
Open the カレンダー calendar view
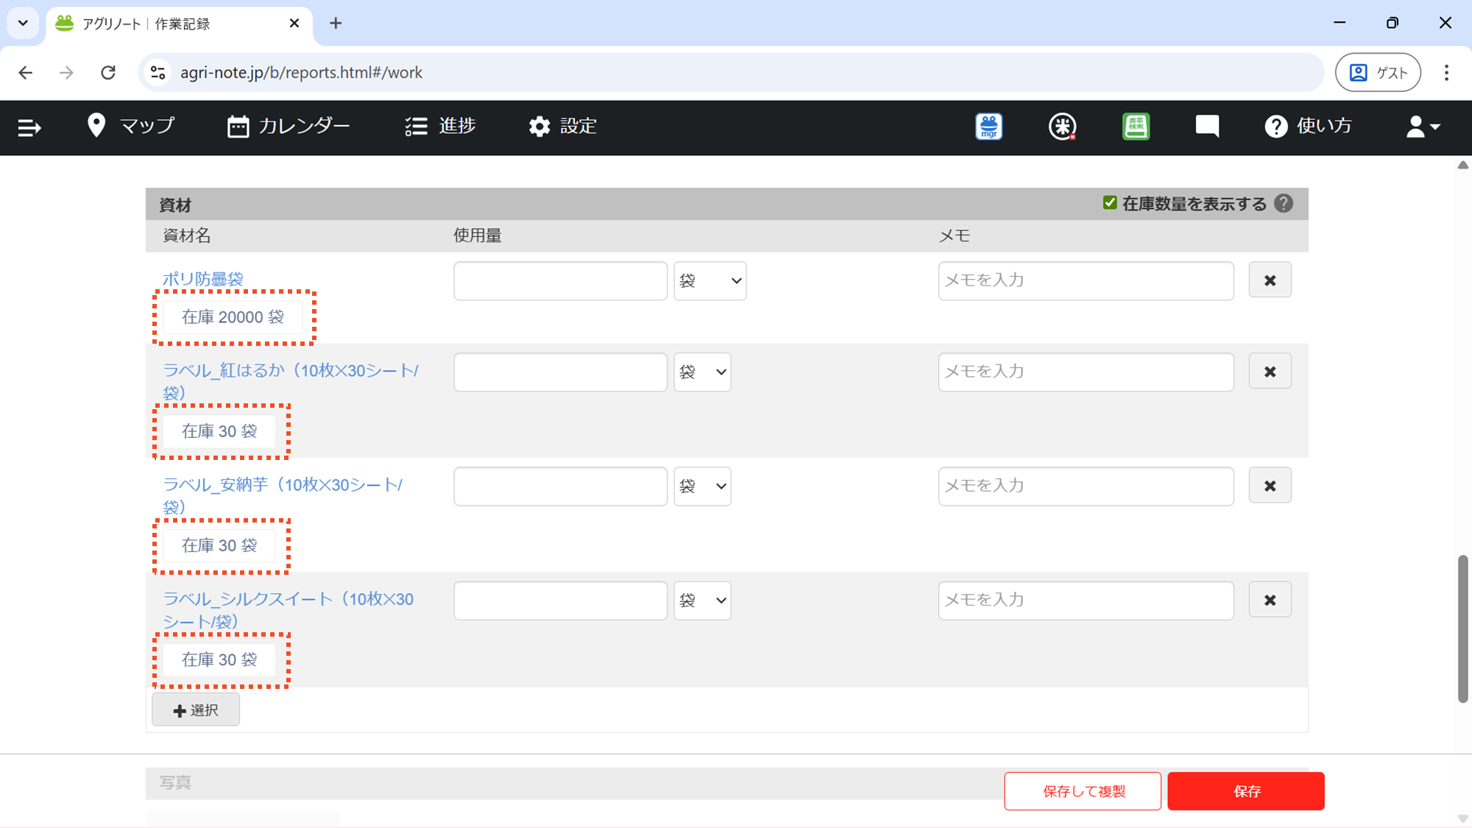tap(289, 126)
